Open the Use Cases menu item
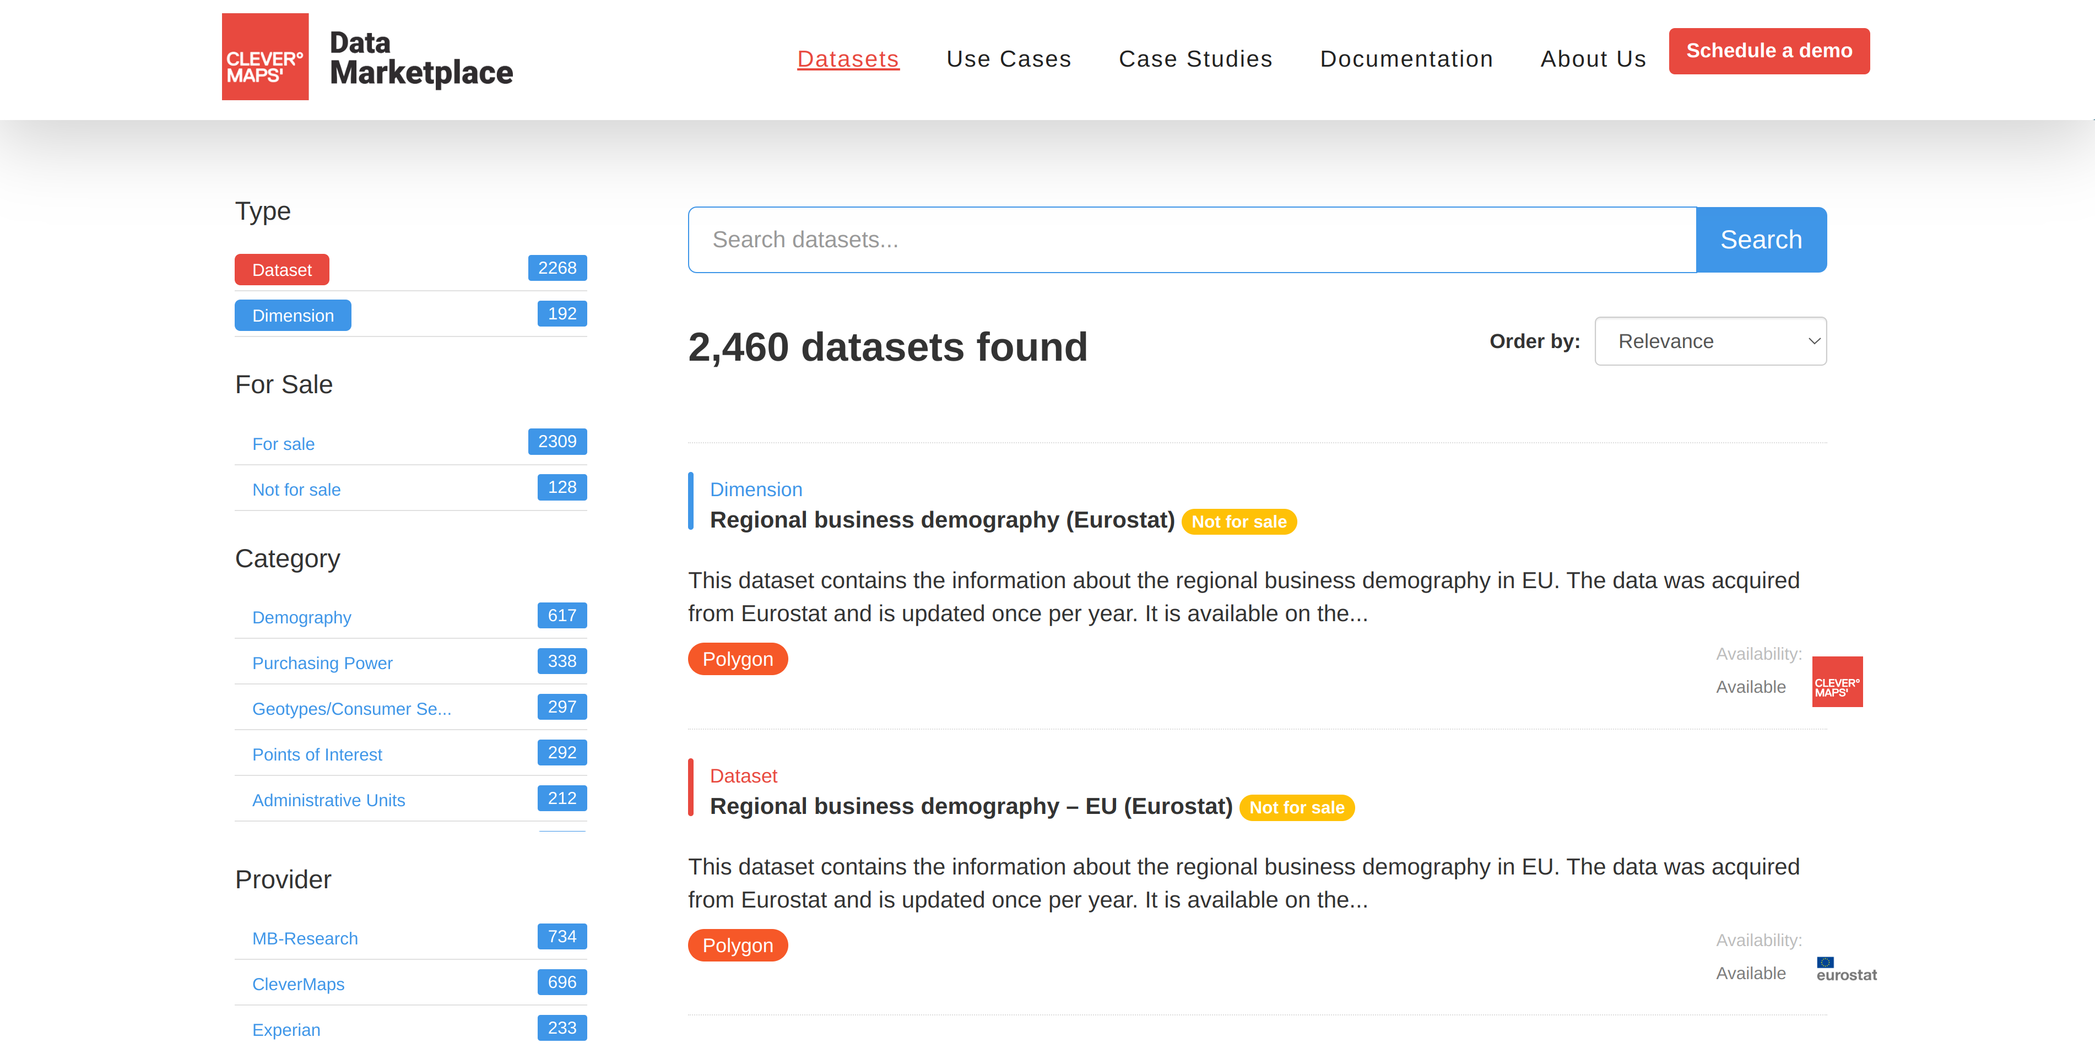Screen dimensions: 2095x1043 pos(1009,58)
